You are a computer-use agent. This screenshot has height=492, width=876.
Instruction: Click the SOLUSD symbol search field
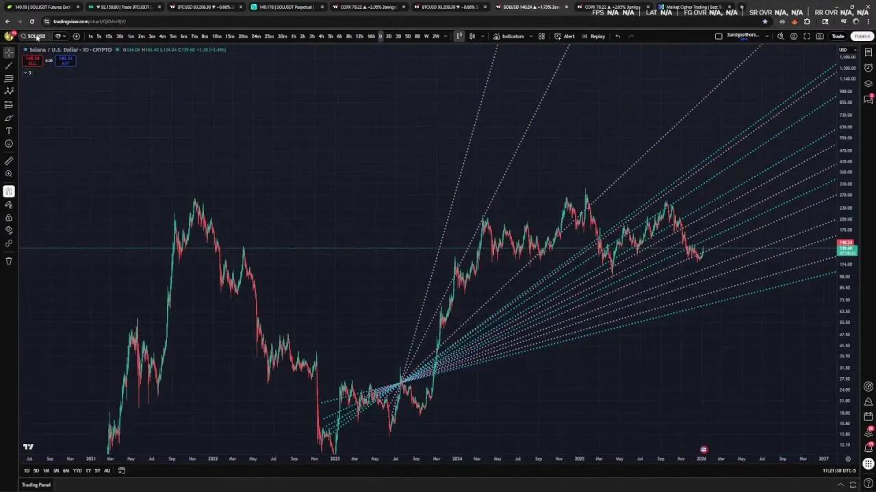tap(36, 36)
